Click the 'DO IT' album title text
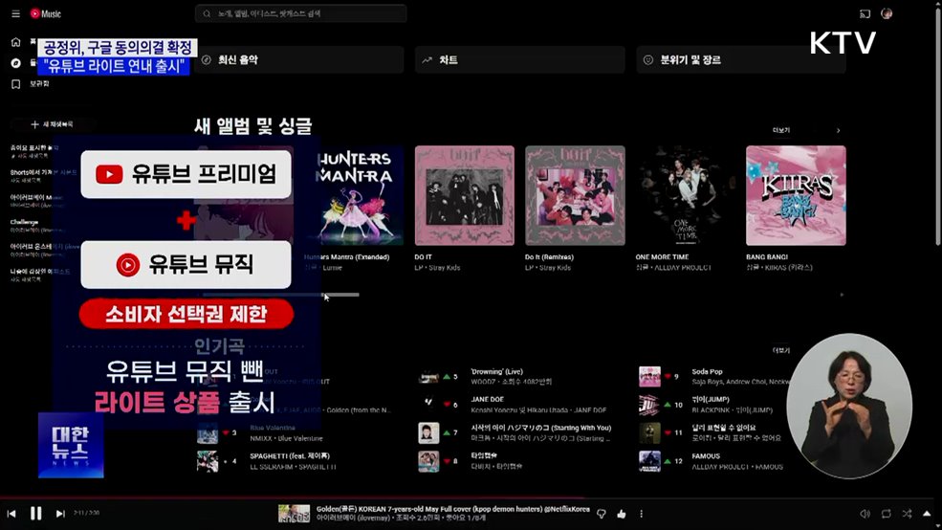The width and height of the screenshot is (942, 530). [423, 257]
